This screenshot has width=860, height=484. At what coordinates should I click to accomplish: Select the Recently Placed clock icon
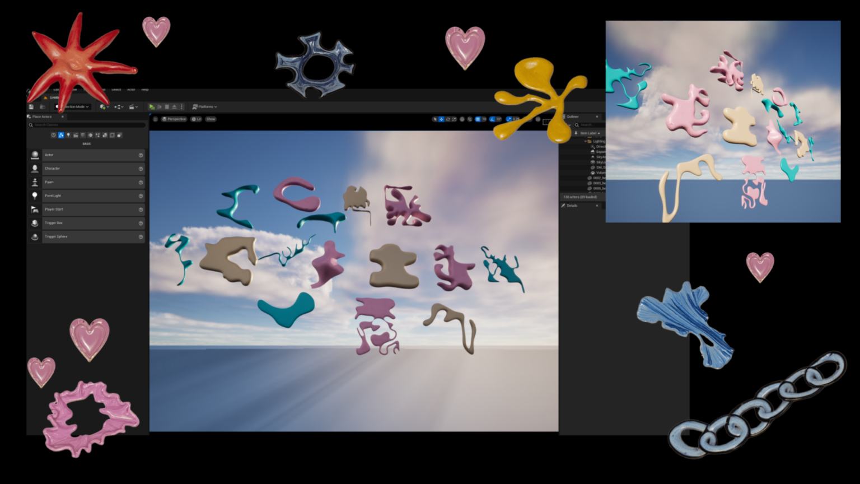point(53,135)
